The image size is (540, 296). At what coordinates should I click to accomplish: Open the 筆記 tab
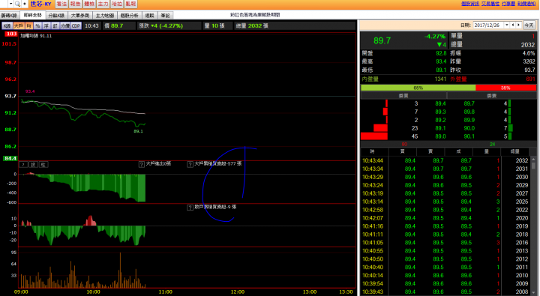point(165,16)
